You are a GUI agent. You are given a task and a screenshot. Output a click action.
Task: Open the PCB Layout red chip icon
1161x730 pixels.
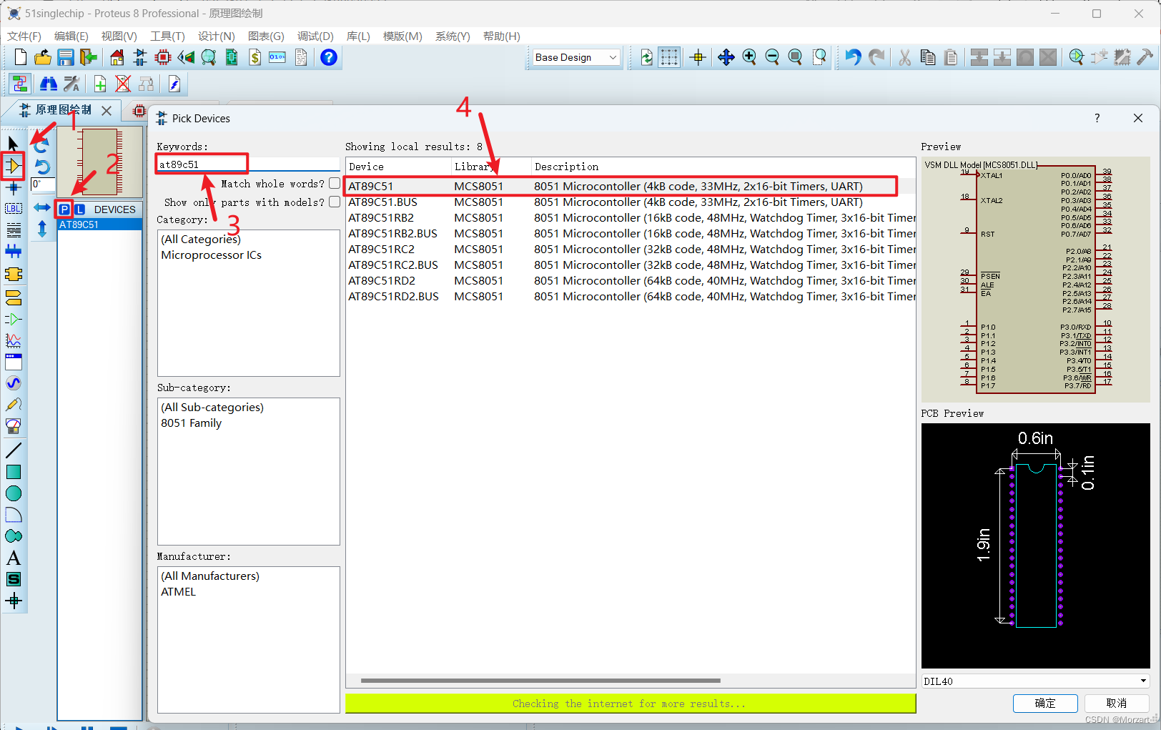[x=163, y=57]
